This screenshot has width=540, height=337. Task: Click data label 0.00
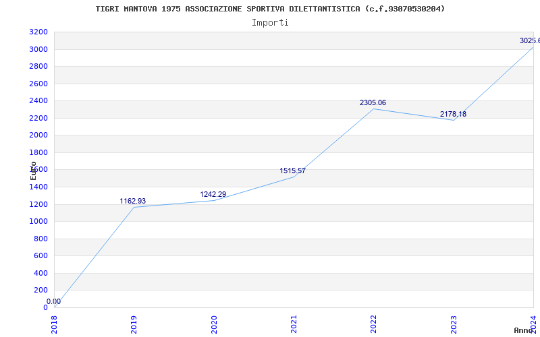(x=54, y=301)
